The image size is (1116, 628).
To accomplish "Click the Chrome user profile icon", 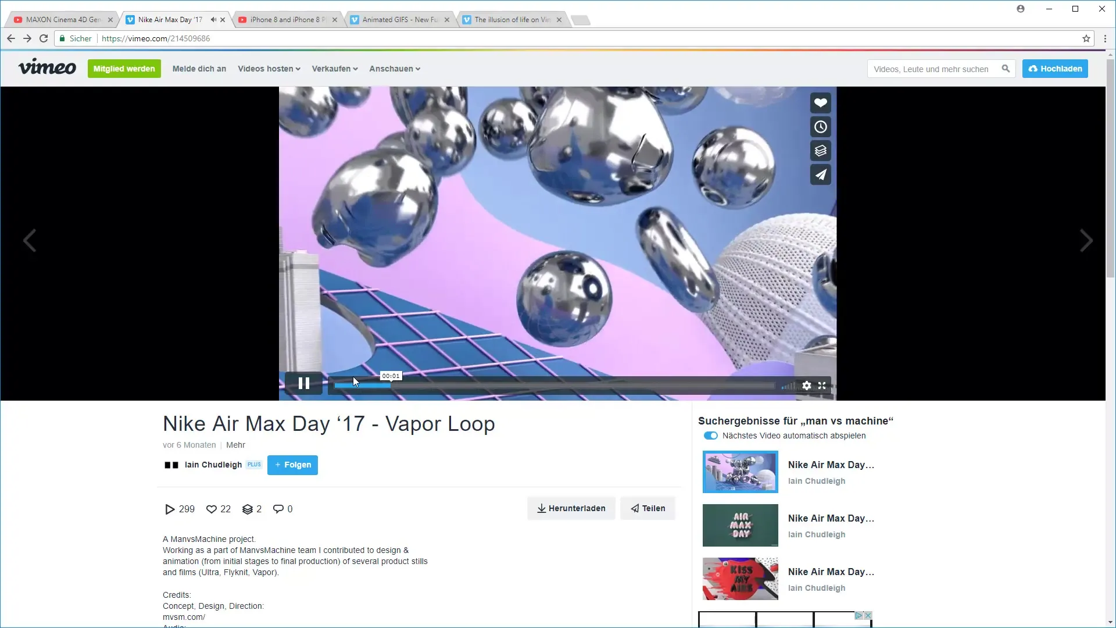I will coord(1021,9).
